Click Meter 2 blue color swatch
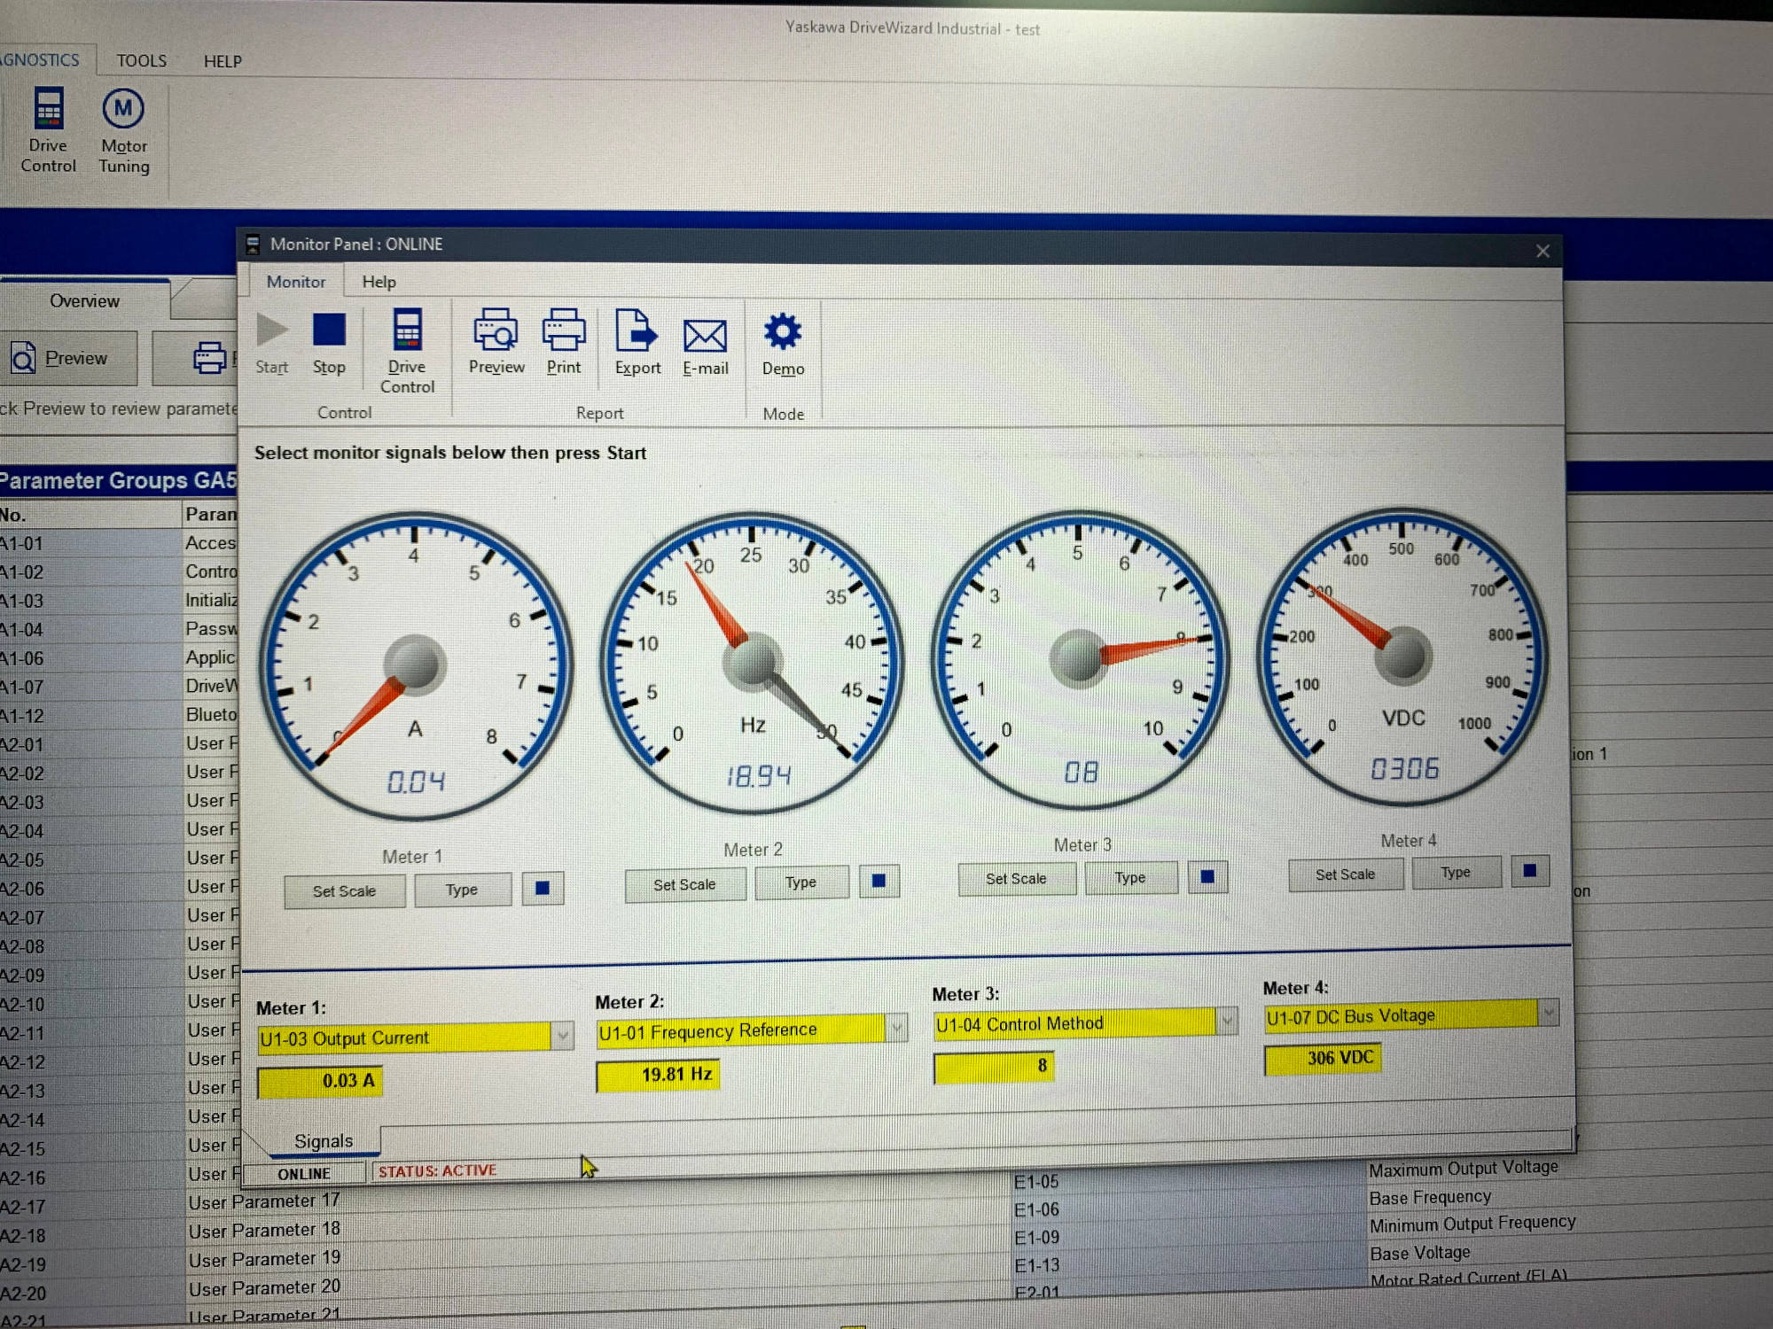 (x=879, y=881)
